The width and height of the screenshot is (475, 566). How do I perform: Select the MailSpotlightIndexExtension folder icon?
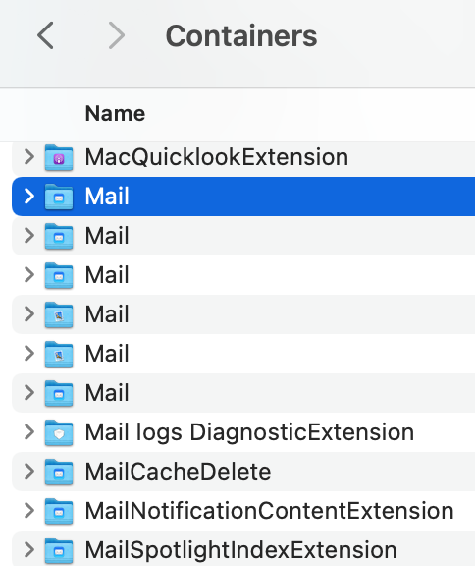[59, 550]
